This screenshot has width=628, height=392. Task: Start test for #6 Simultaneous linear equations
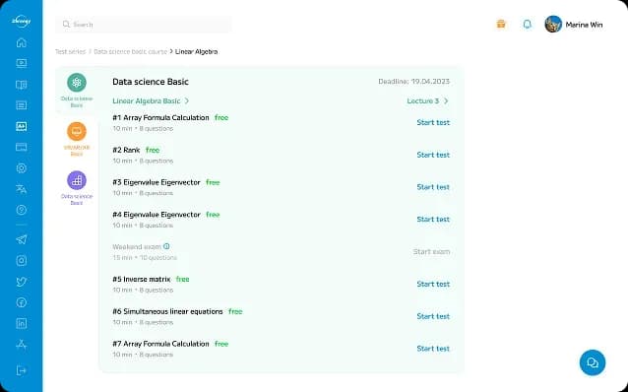click(433, 316)
